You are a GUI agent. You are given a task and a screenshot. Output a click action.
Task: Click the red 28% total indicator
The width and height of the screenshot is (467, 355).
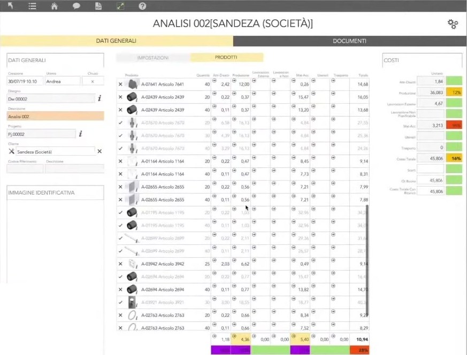359,350
